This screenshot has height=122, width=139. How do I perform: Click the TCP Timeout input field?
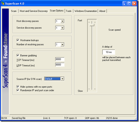[x=60, y=59]
